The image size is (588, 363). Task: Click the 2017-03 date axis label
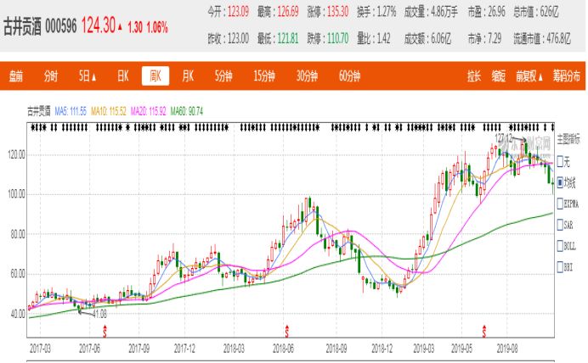[40, 349]
